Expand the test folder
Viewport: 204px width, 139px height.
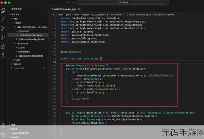point(17,60)
